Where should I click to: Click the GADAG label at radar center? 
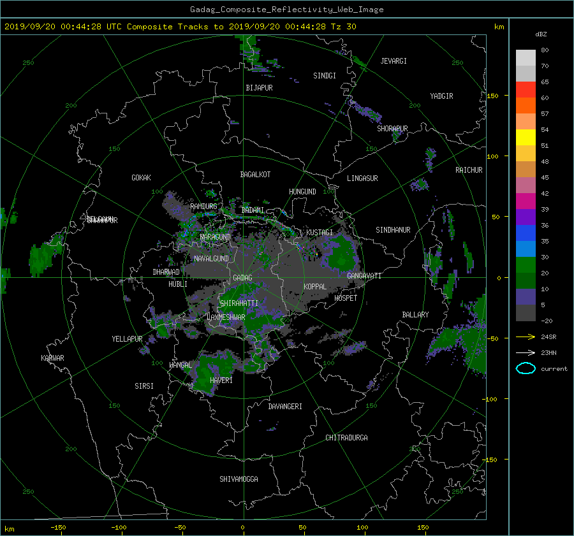(x=242, y=278)
